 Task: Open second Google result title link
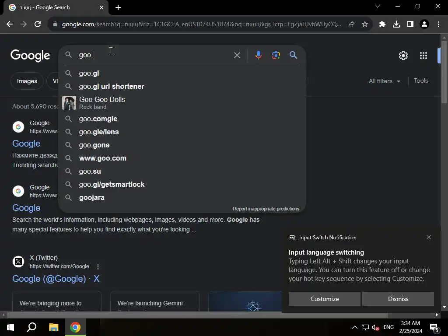(x=26, y=208)
